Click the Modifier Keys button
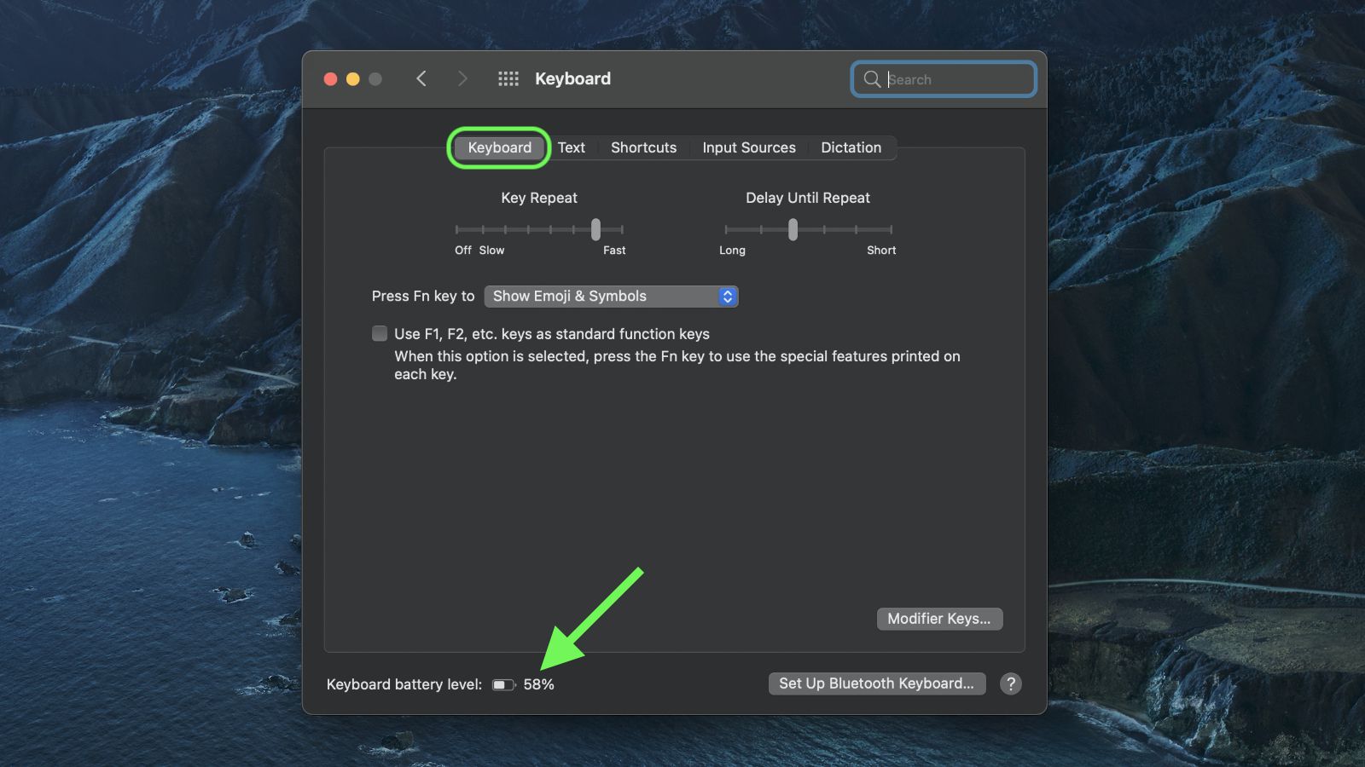The width and height of the screenshot is (1365, 767). pyautogui.click(x=938, y=619)
